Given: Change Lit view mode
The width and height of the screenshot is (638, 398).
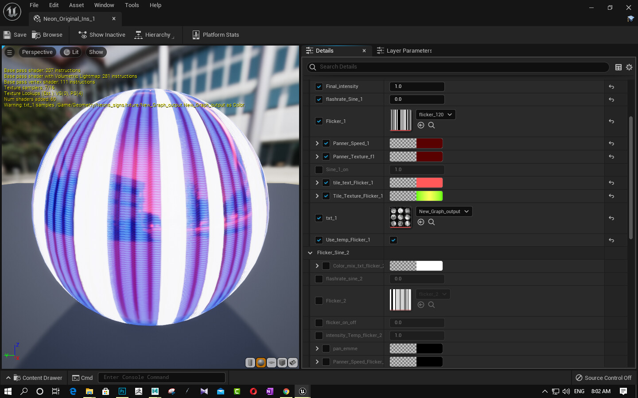Looking at the screenshot, I should [x=71, y=52].
